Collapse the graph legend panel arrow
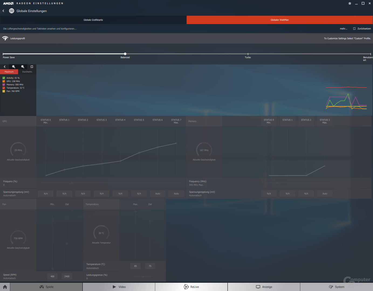This screenshot has height=291, width=373. (x=5, y=67)
